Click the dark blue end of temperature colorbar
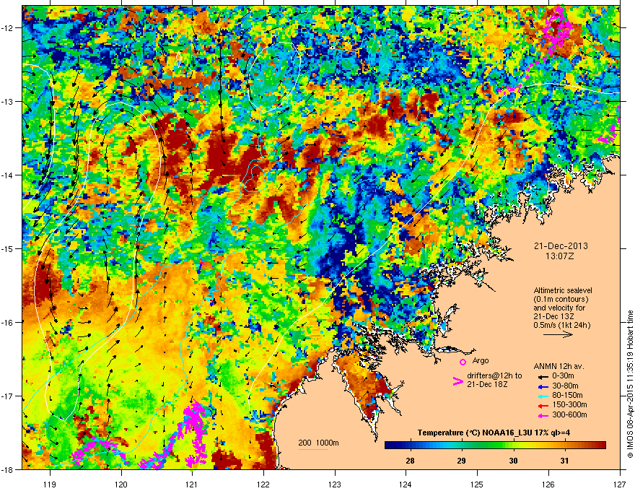The height and width of the screenshot is (491, 635). pyautogui.click(x=390, y=446)
